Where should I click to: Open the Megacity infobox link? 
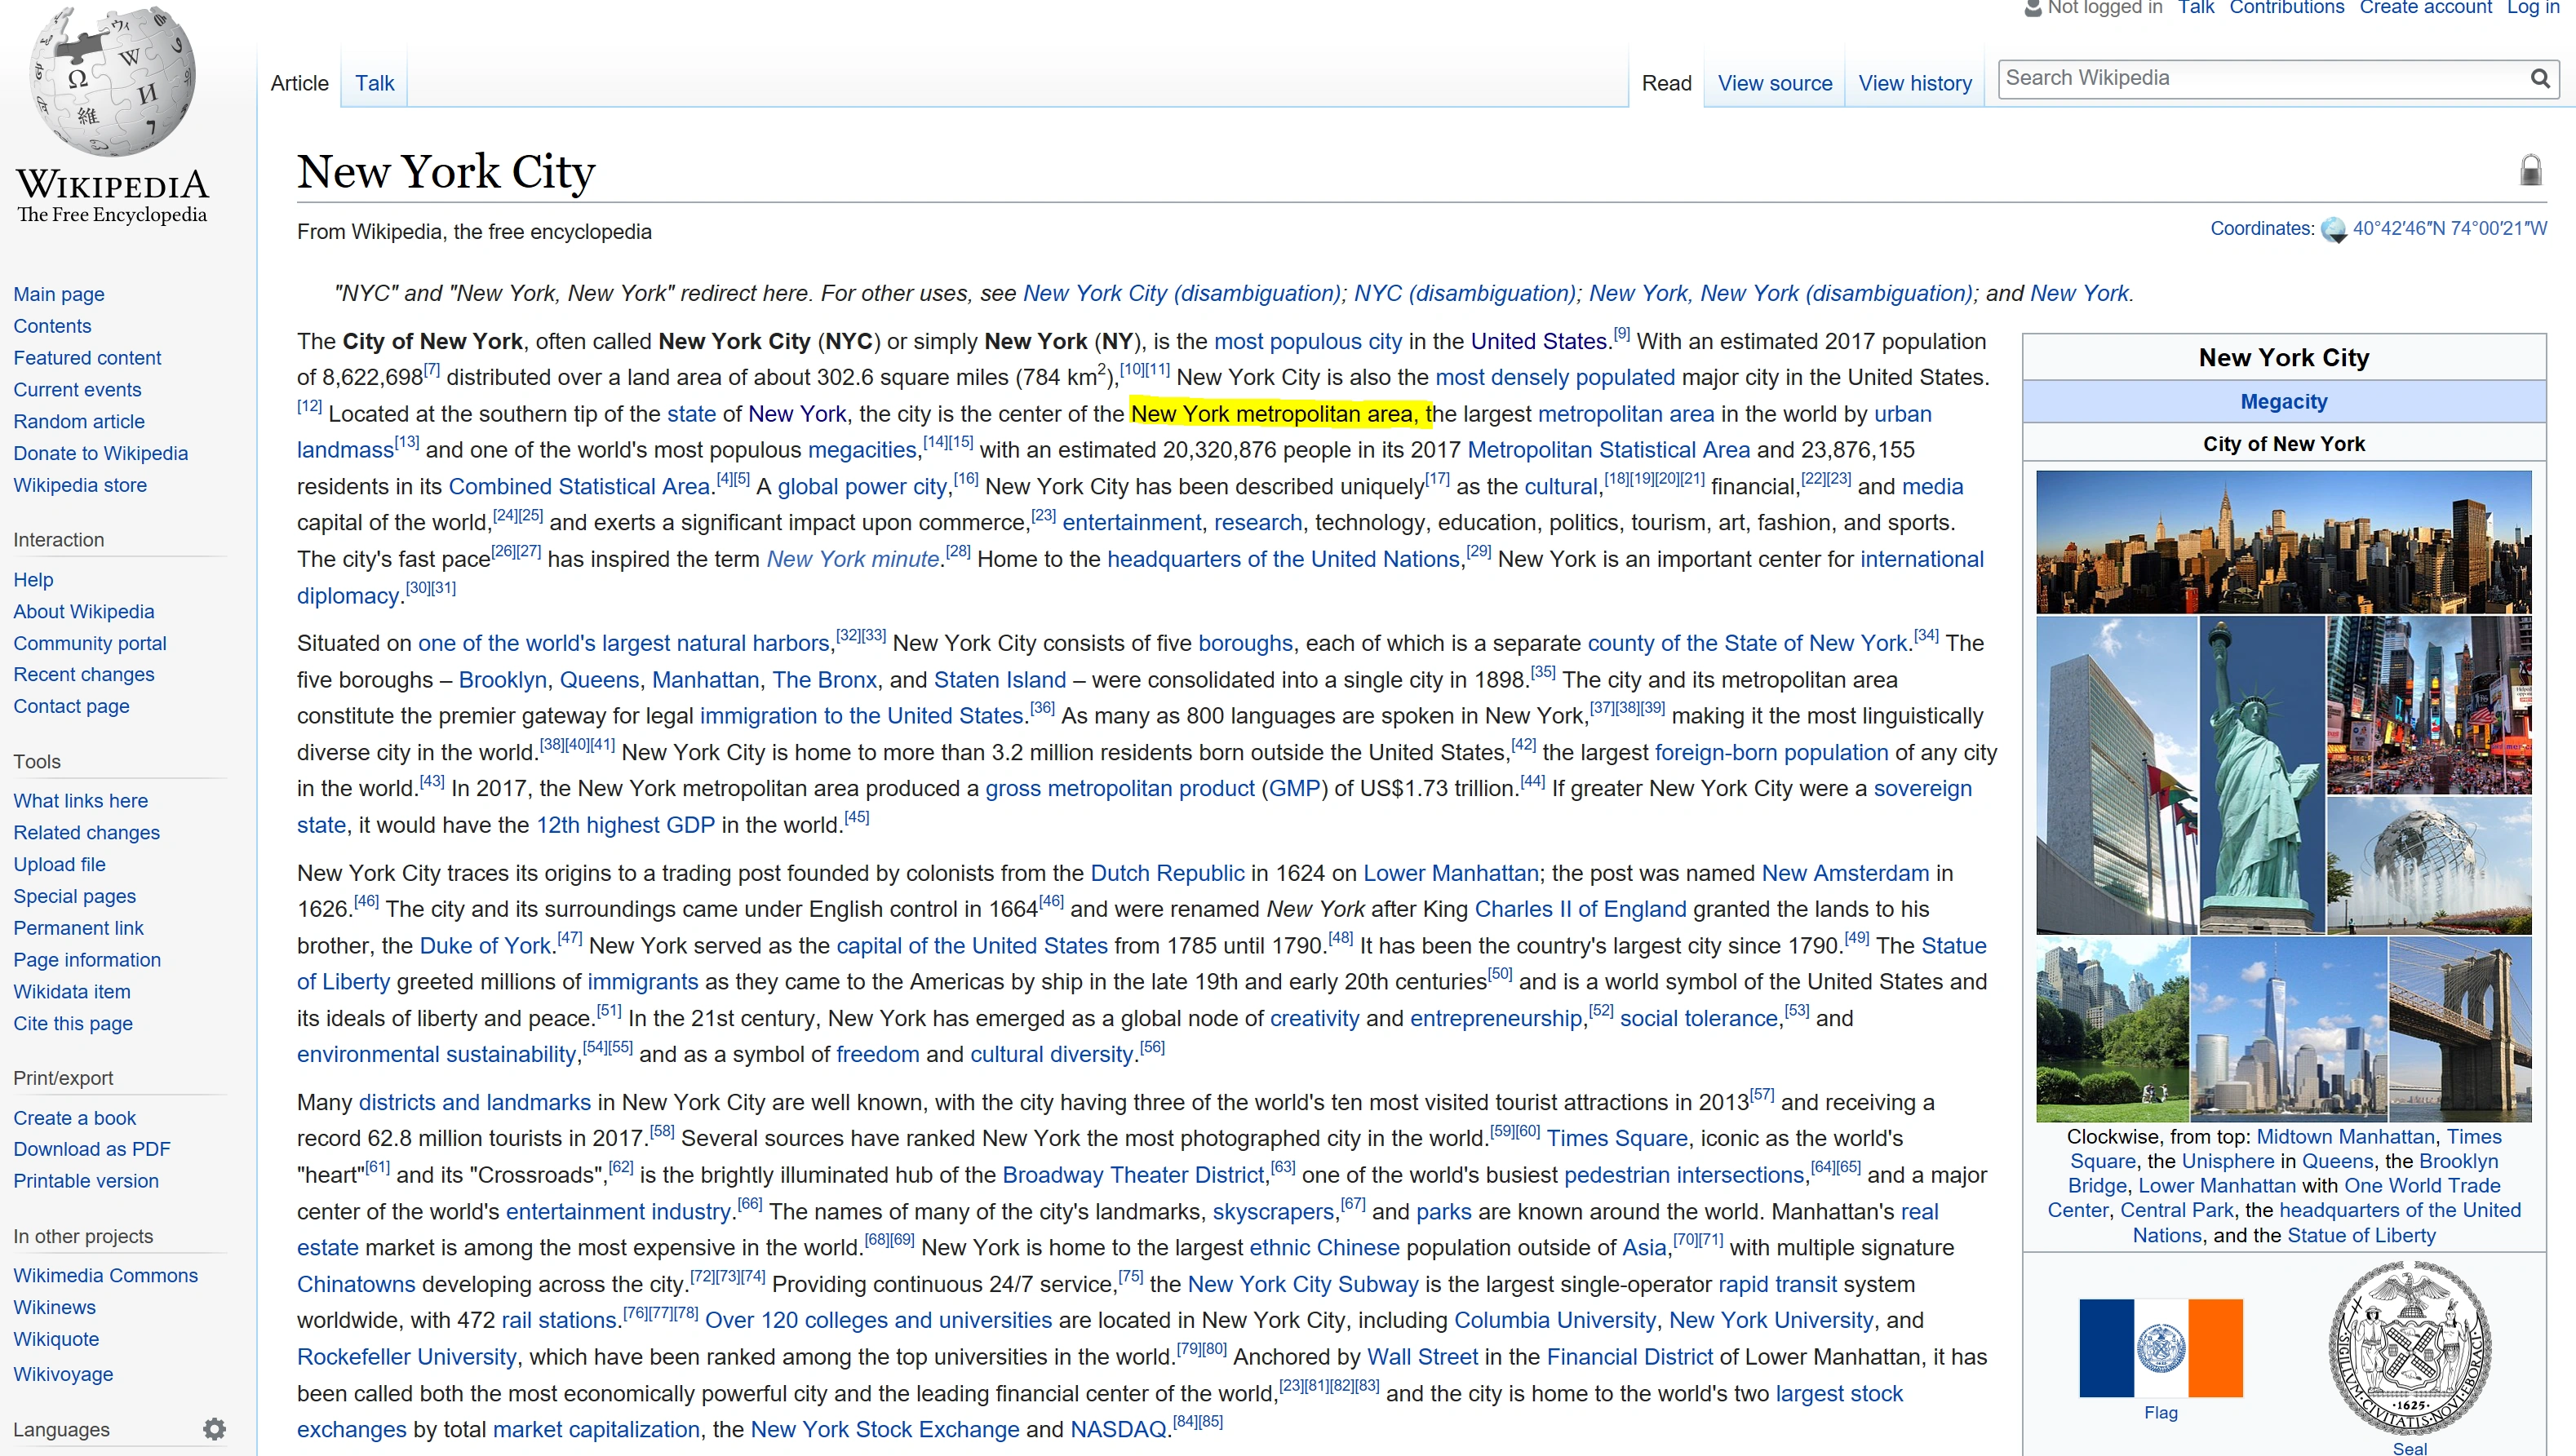(2283, 401)
